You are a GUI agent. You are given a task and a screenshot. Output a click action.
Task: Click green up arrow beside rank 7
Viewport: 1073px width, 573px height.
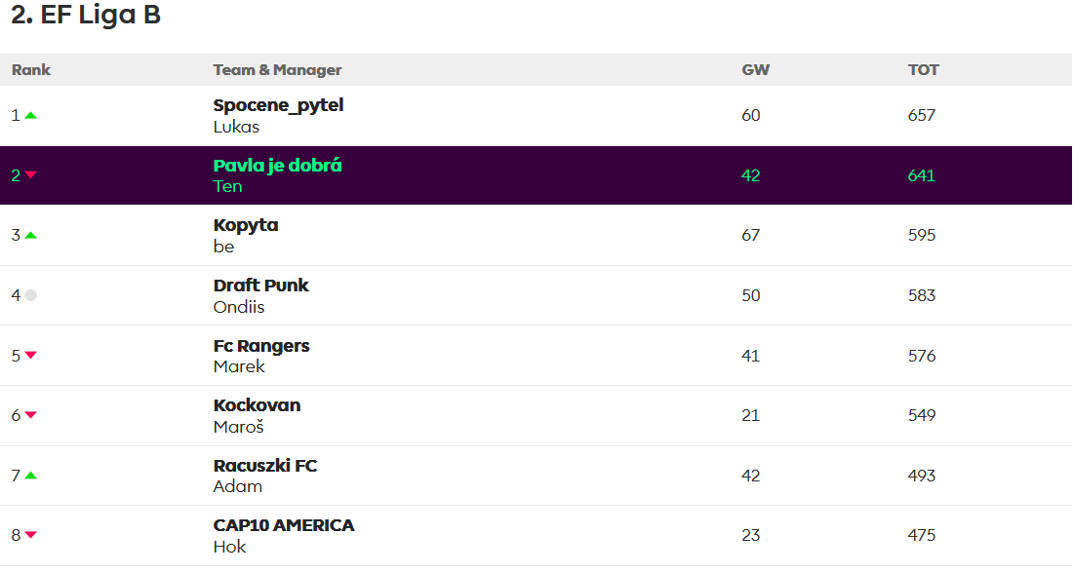tap(31, 476)
